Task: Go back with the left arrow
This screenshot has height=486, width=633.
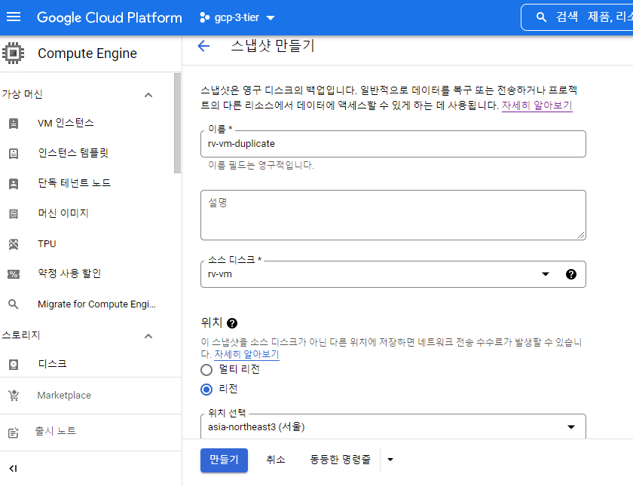Action: click(x=204, y=46)
